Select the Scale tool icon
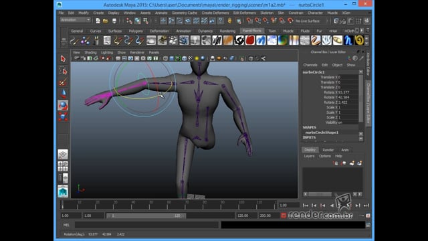Screen dimensions: 428x241 click(63, 116)
